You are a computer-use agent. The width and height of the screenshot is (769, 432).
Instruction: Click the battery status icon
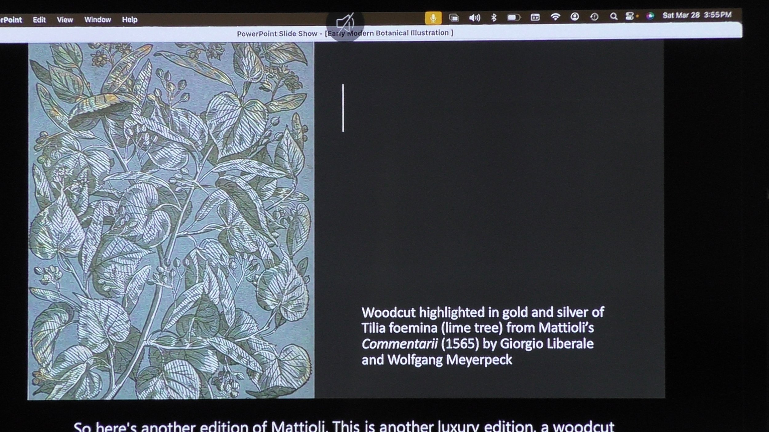pyautogui.click(x=513, y=18)
